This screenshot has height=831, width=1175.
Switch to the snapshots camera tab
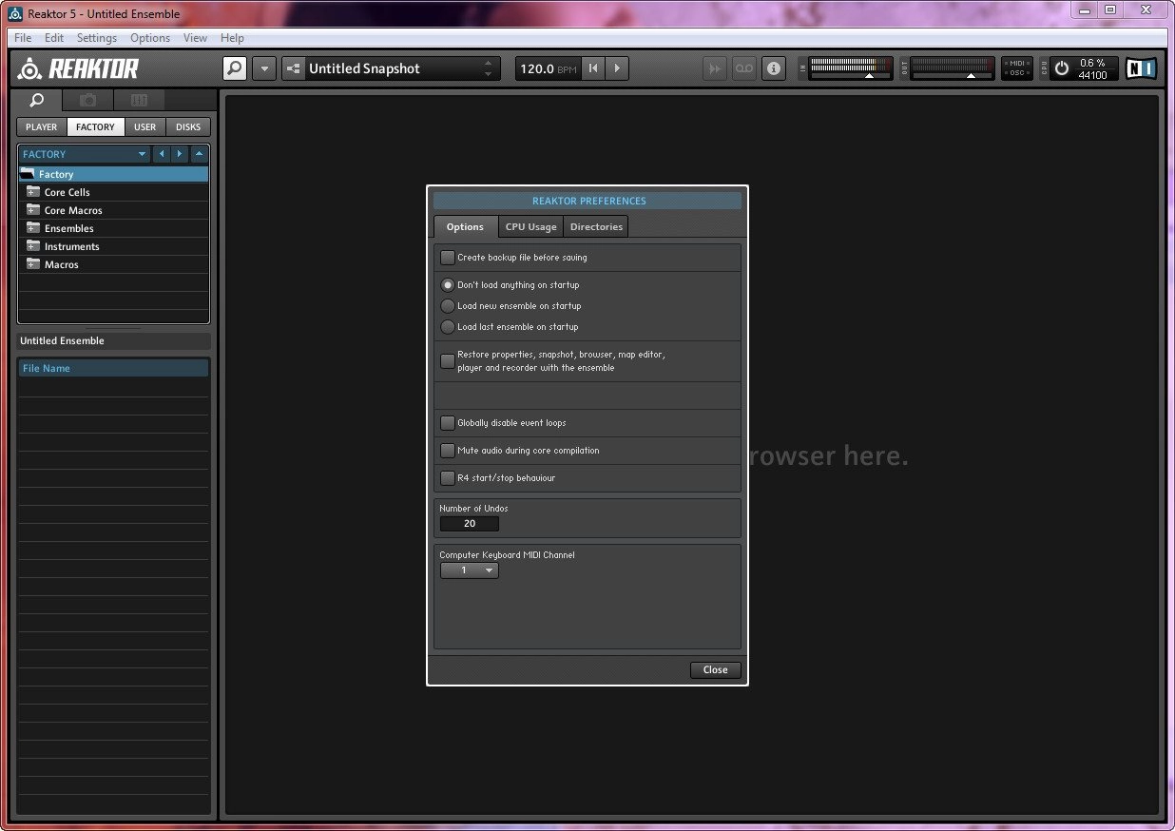87,100
